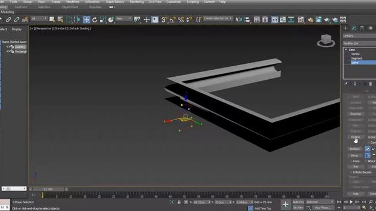Screen dimensions: 376x211
Task: Click the time slider at frame 0
Action: pos(48,189)
